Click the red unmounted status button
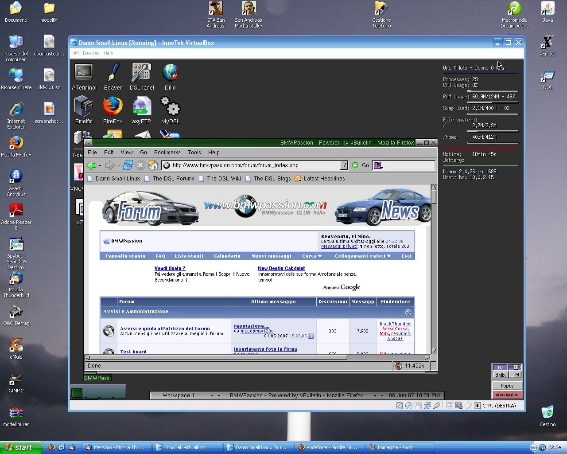The width and height of the screenshot is (567, 454). 507,395
